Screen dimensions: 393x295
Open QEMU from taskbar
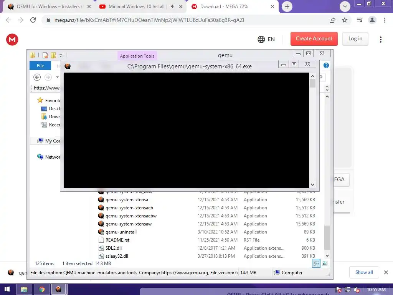[59, 289]
